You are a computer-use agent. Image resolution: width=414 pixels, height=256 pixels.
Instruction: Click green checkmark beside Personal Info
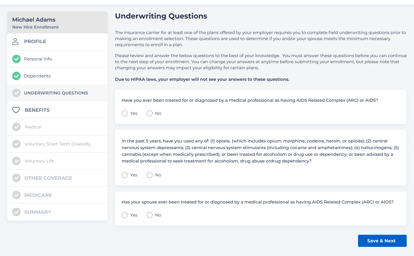16,59
